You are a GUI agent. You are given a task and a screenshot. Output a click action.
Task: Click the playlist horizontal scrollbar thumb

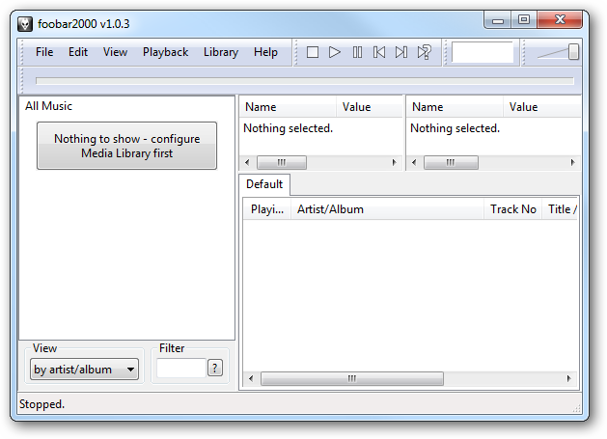[x=352, y=378]
